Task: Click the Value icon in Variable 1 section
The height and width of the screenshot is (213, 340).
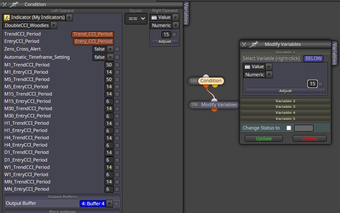Action: (248, 67)
